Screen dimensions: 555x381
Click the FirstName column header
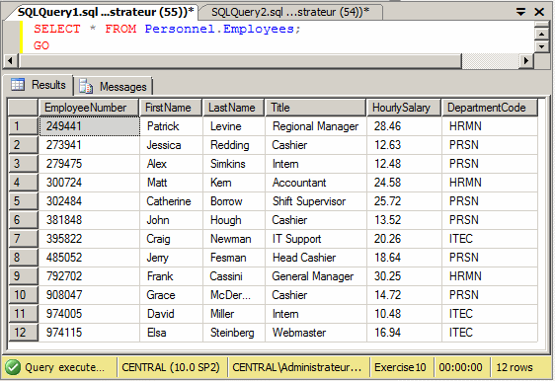click(171, 108)
